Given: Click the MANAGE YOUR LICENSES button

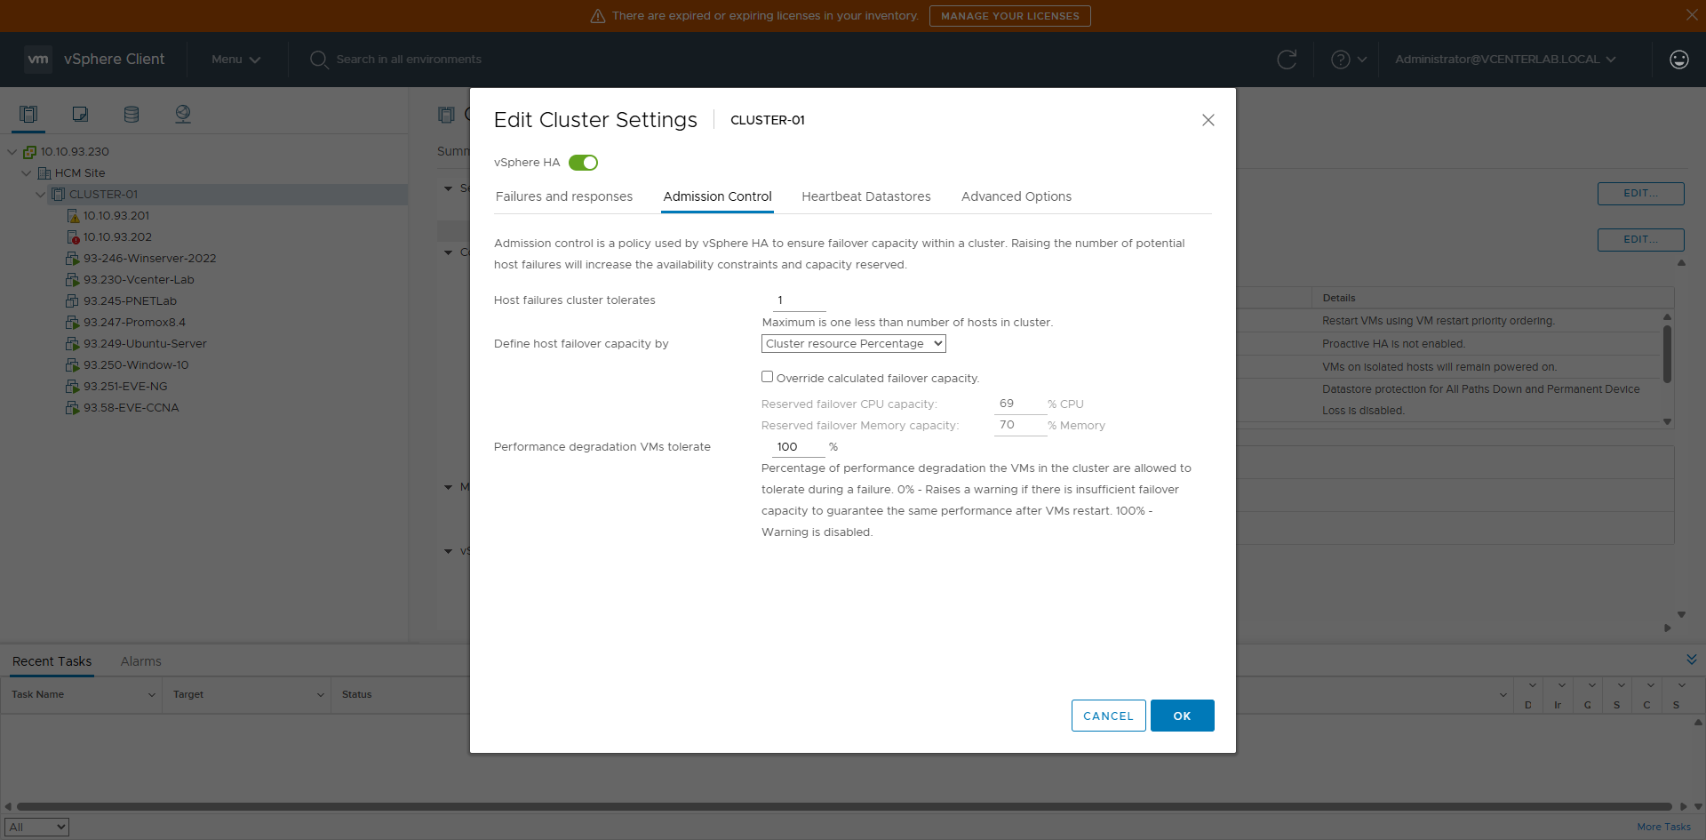Looking at the screenshot, I should click(1009, 15).
